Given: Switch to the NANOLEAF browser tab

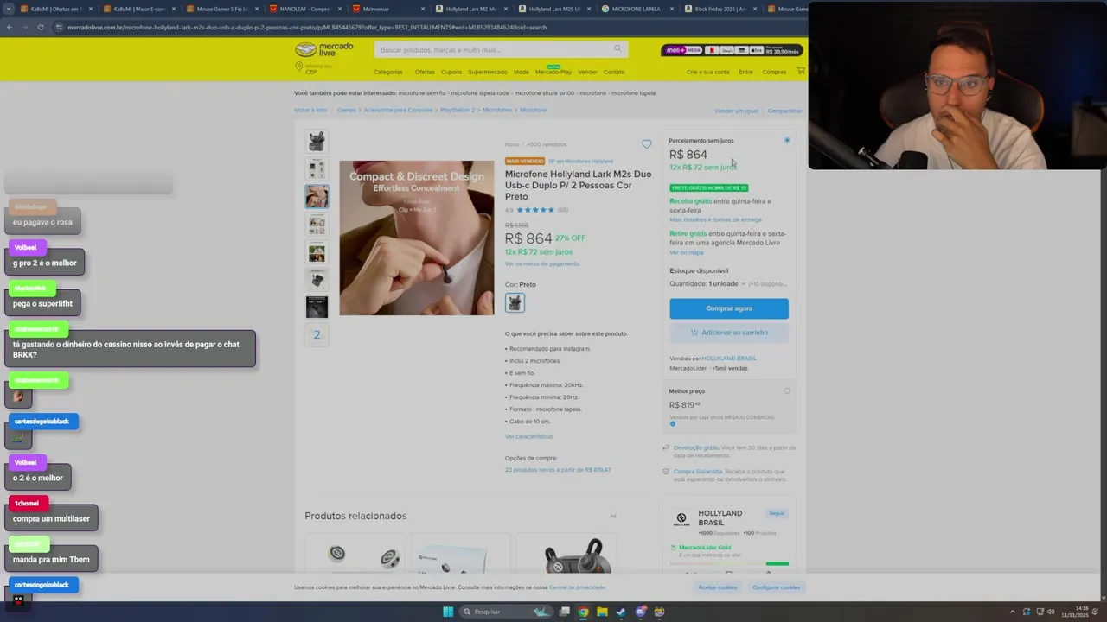Looking at the screenshot, I should (304, 9).
